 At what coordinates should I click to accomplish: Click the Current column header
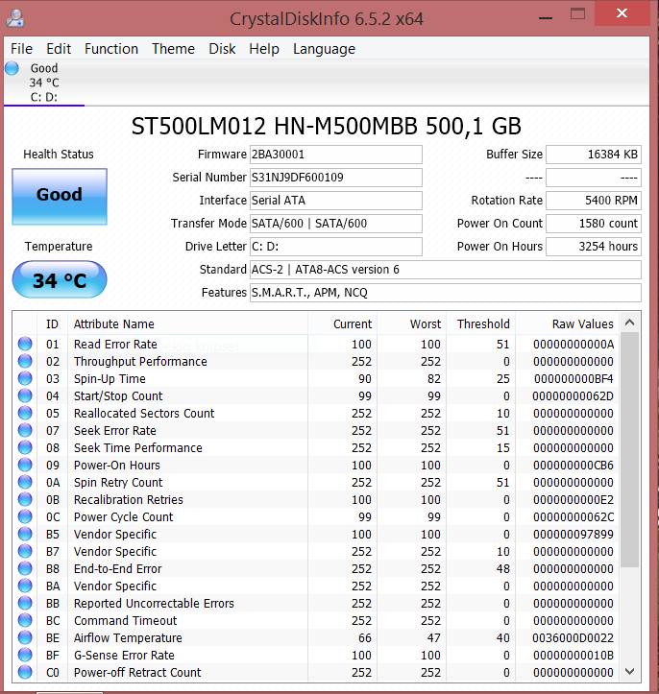tap(342, 324)
